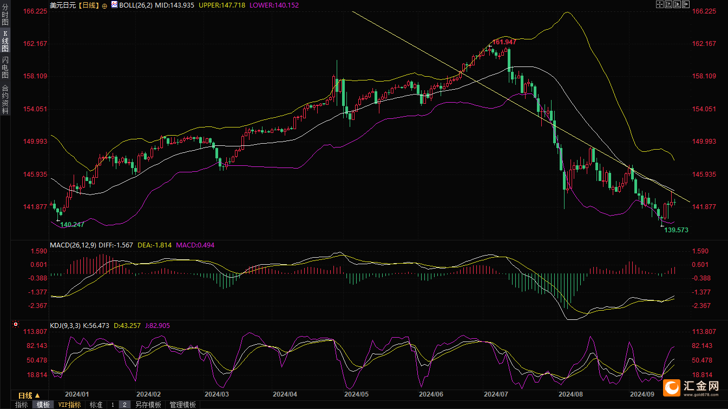Click the UPPER:147.718 value
Screen dimensions: 728x409
(x=222, y=5)
